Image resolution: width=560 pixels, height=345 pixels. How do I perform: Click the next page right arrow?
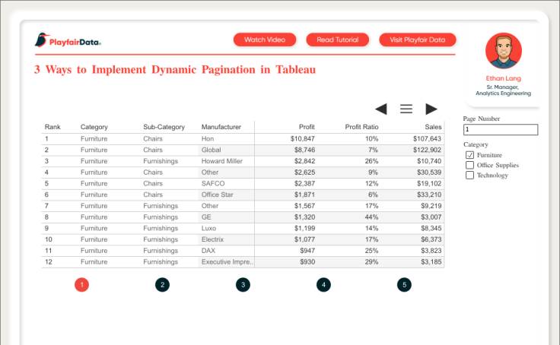pos(431,109)
